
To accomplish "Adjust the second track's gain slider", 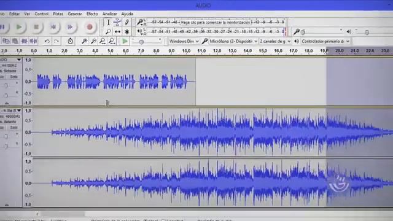I will coord(6,136).
